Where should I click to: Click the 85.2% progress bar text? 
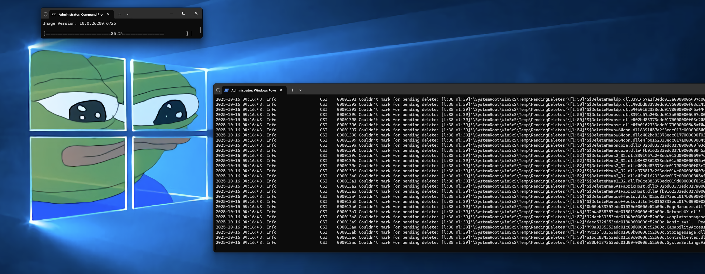(x=117, y=34)
